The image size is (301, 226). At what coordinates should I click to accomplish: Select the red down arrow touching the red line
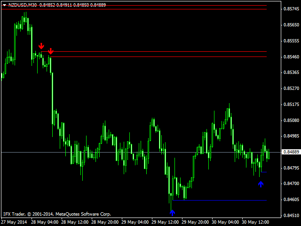[x=50, y=51]
